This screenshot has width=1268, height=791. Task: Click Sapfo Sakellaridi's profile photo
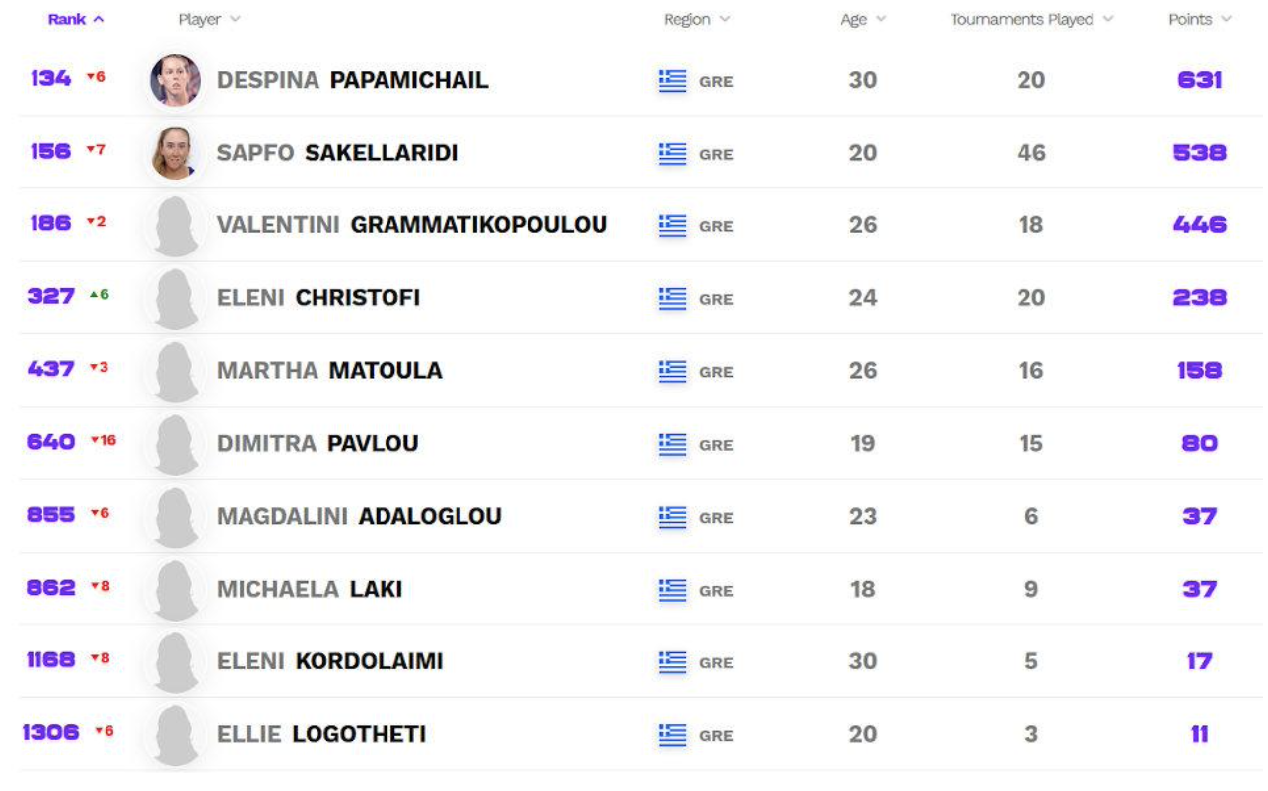click(176, 153)
